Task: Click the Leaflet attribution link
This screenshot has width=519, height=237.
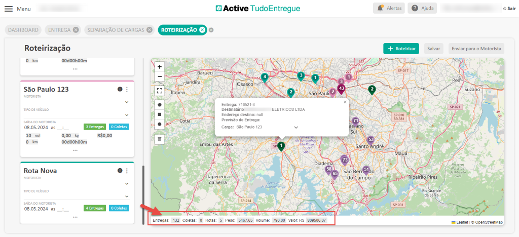Action: [x=459, y=222]
